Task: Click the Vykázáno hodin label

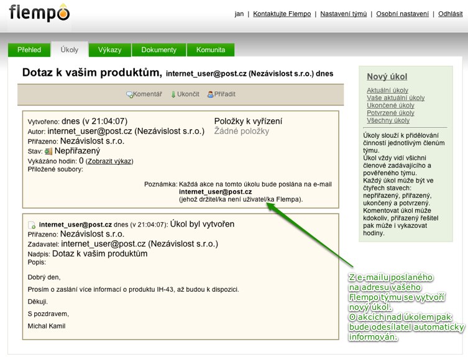Action: tap(52, 161)
